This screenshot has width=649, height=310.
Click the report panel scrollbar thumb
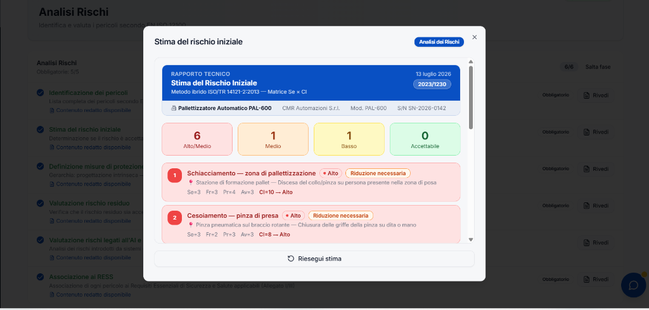coord(471,97)
